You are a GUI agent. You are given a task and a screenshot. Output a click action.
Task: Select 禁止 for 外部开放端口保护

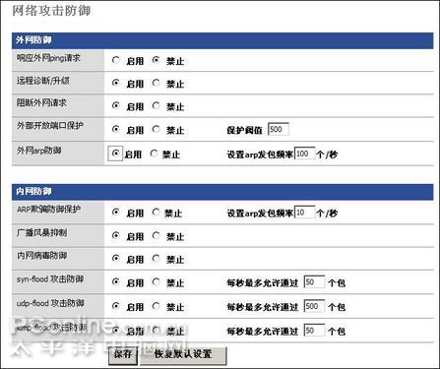[x=157, y=129]
